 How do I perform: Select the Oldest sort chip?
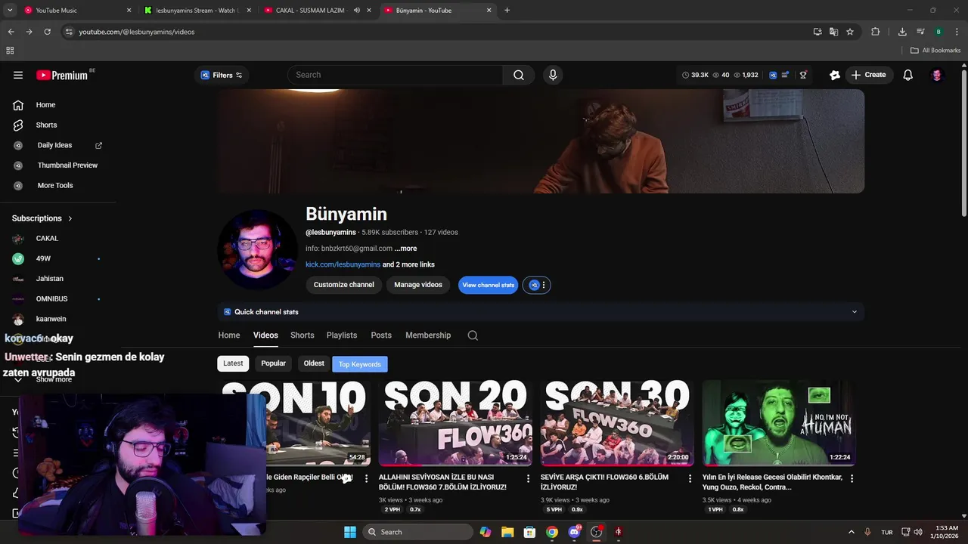click(x=314, y=363)
